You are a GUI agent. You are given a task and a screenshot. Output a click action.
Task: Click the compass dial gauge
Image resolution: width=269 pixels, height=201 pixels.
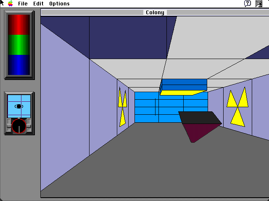click(x=19, y=126)
